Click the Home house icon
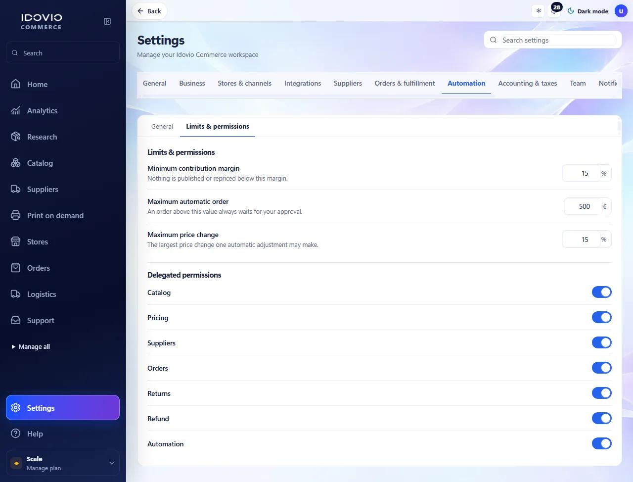This screenshot has height=482, width=633. (16, 84)
